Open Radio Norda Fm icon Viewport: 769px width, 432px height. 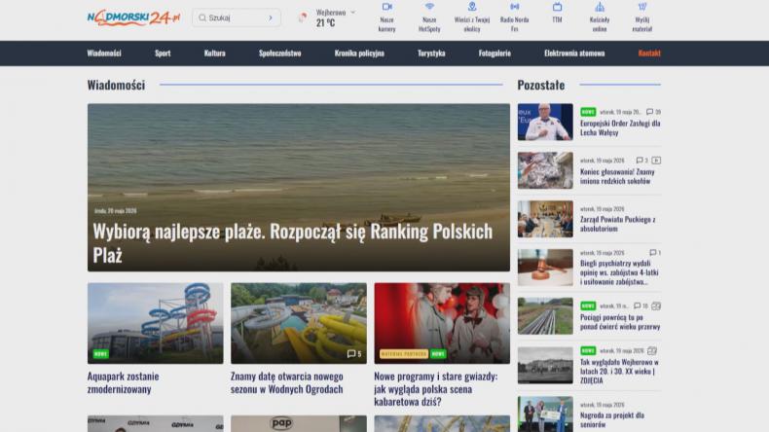(x=515, y=7)
